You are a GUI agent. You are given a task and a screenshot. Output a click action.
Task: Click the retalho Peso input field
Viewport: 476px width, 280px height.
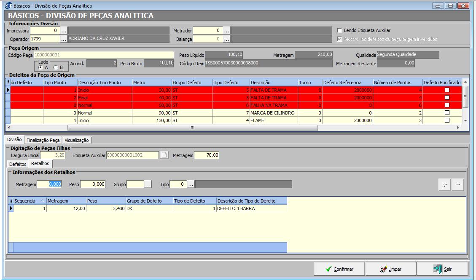click(93, 184)
